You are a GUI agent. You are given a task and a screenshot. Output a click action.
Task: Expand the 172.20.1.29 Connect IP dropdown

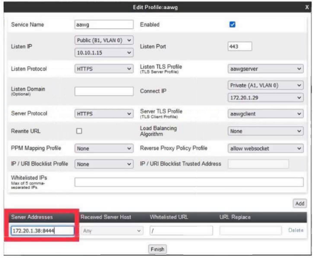tap(266, 98)
